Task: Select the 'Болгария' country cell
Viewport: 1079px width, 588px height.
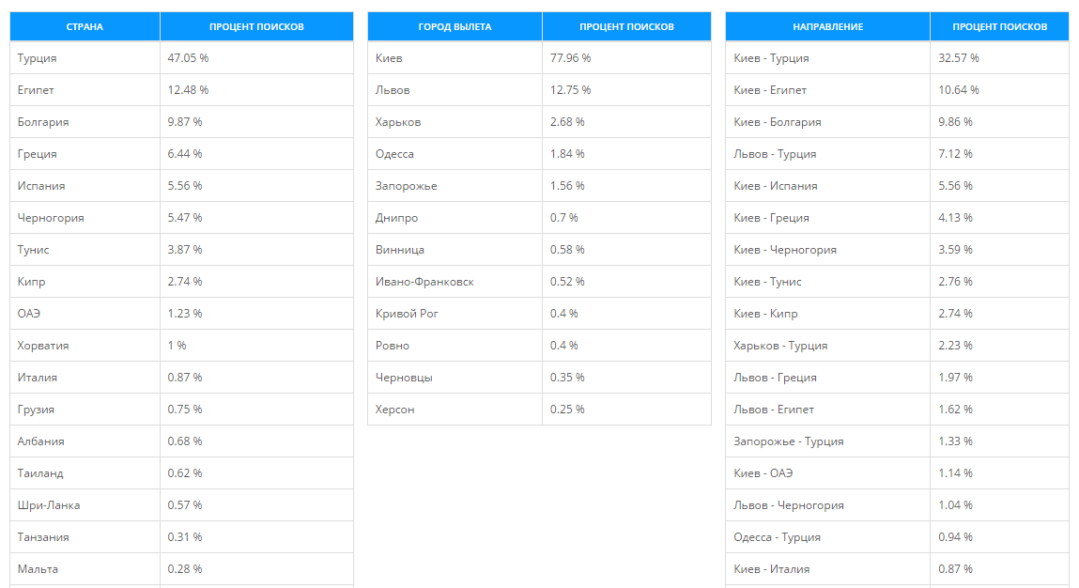Action: [x=43, y=122]
